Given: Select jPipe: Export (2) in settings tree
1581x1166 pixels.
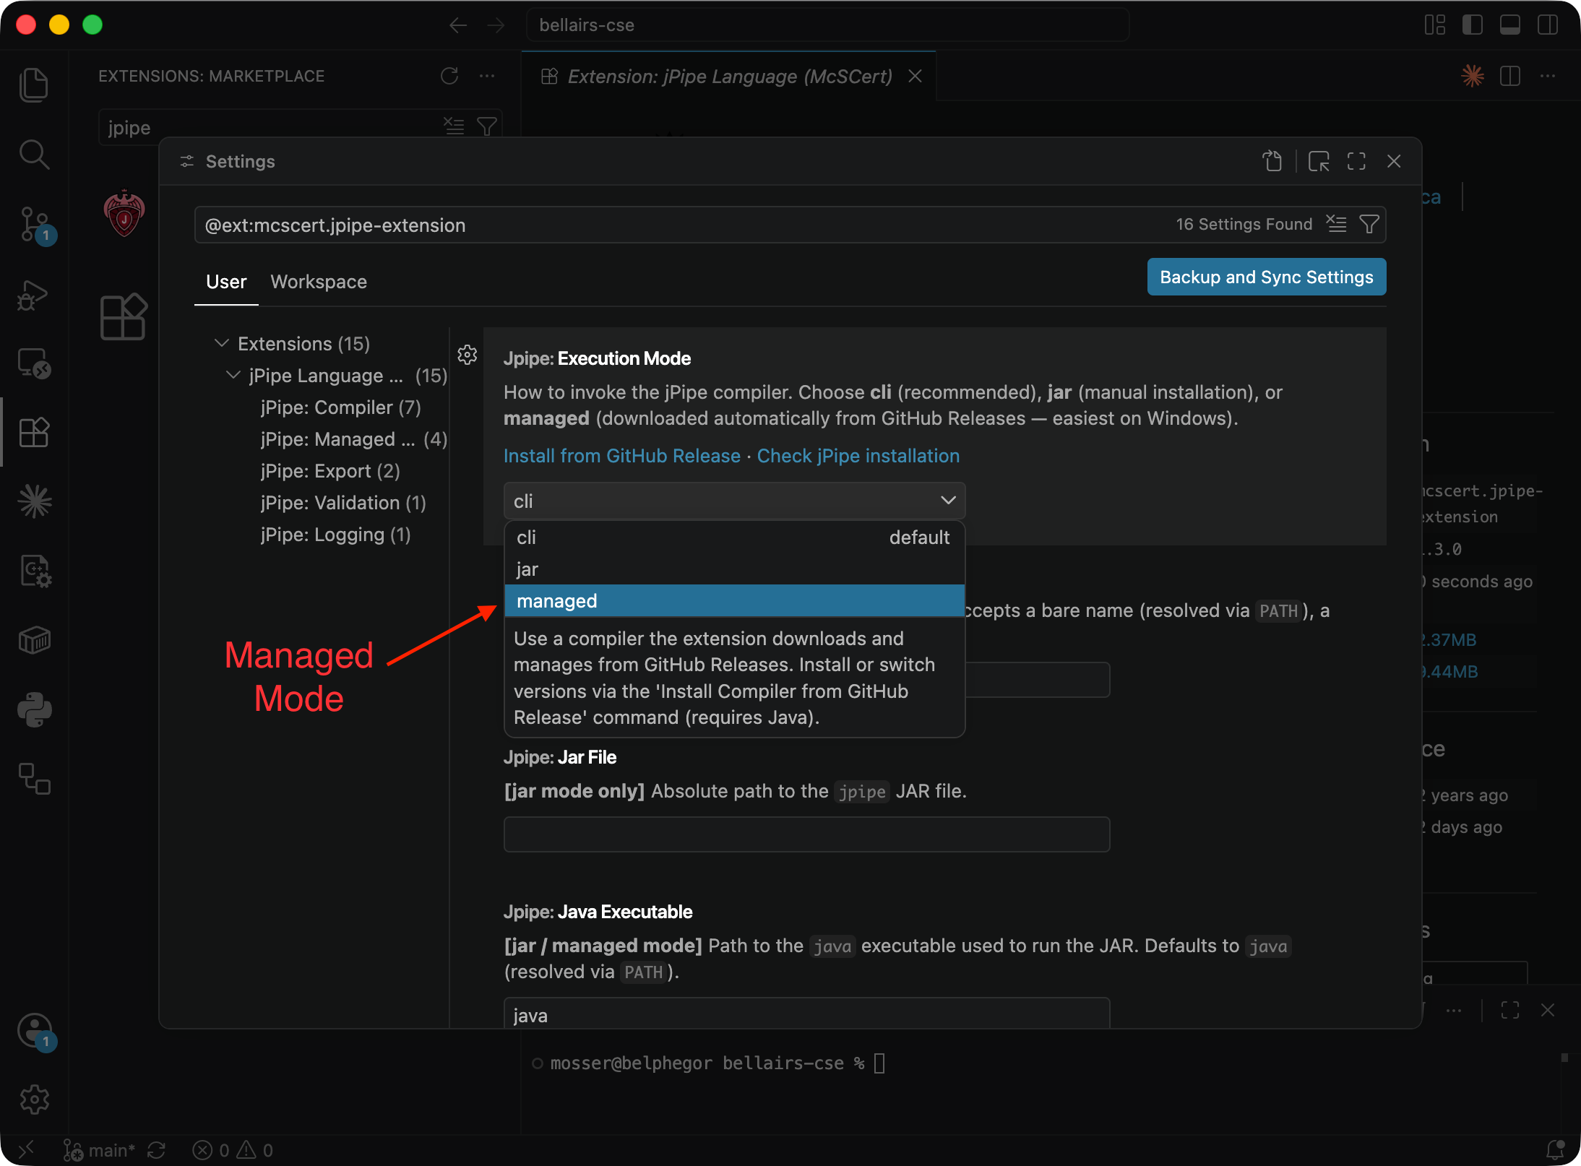Looking at the screenshot, I should 330,471.
